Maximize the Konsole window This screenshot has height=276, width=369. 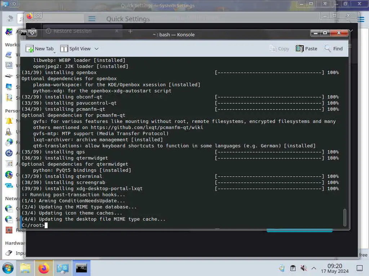325,33
